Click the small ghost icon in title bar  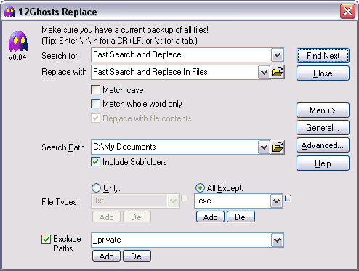pyautogui.click(x=9, y=12)
